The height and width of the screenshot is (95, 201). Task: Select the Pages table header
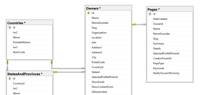pos(170,9)
